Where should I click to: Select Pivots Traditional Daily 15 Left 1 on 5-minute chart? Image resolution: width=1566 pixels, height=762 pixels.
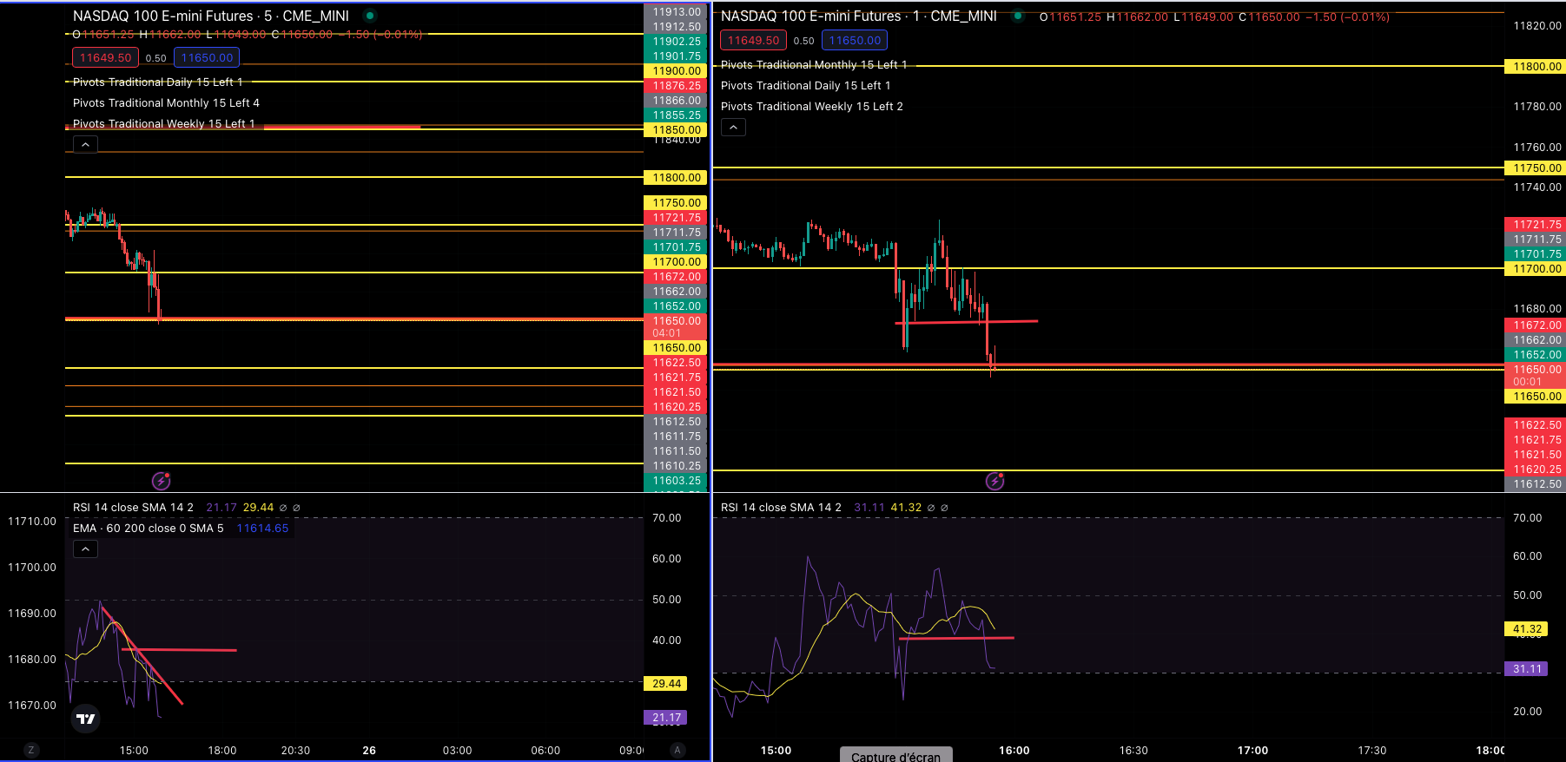158,82
